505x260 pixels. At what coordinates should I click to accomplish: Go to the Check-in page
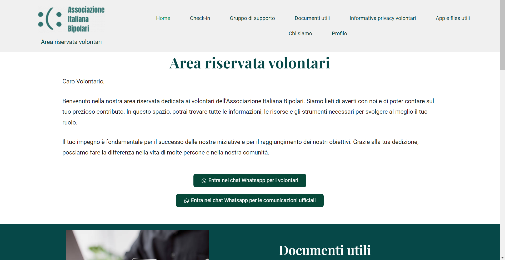200,18
